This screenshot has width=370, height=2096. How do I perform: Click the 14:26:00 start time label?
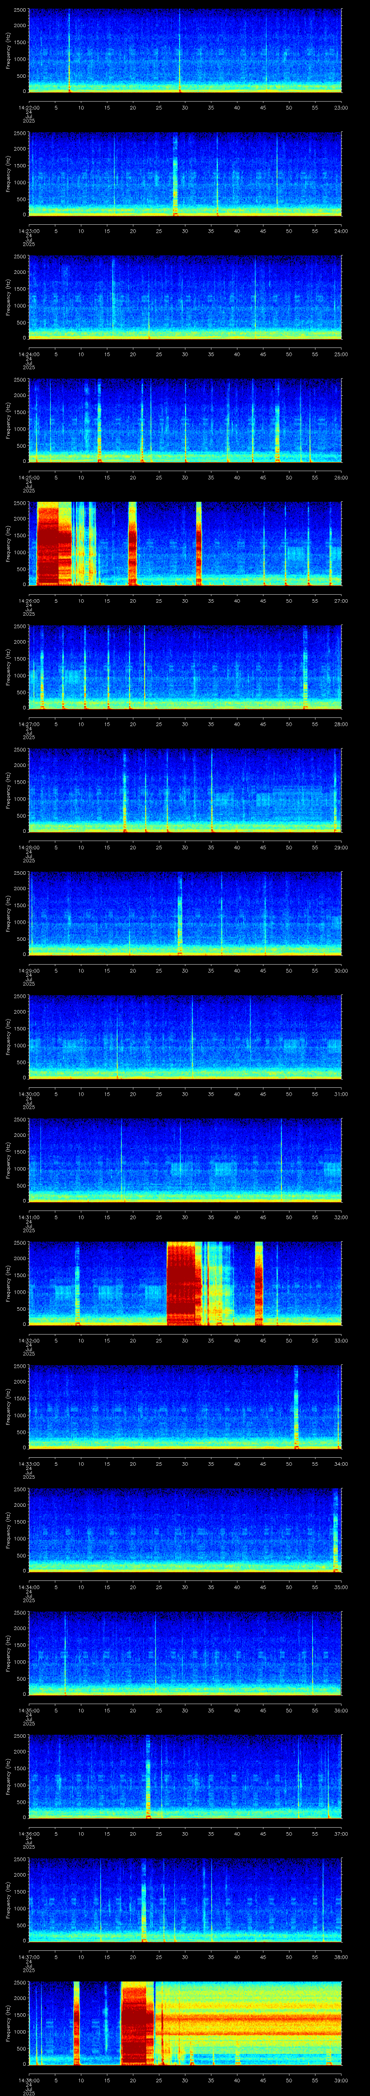(29, 600)
